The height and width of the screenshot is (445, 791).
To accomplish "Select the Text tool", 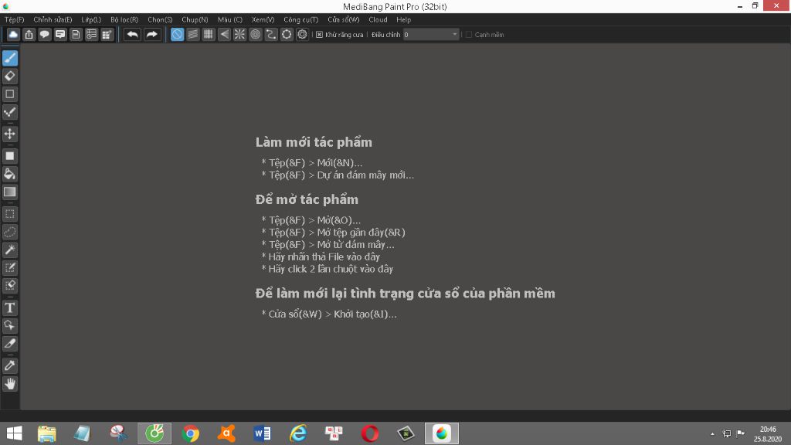I will click(9, 307).
